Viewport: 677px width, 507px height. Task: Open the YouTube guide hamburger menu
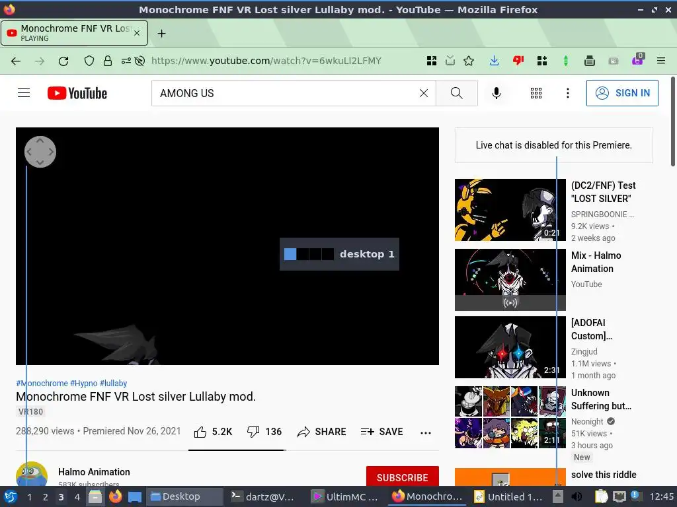tap(24, 93)
